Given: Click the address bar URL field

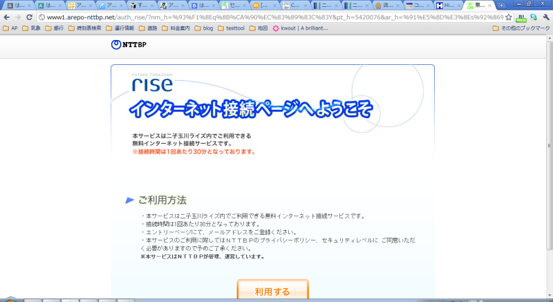Looking at the screenshot, I should [275, 17].
